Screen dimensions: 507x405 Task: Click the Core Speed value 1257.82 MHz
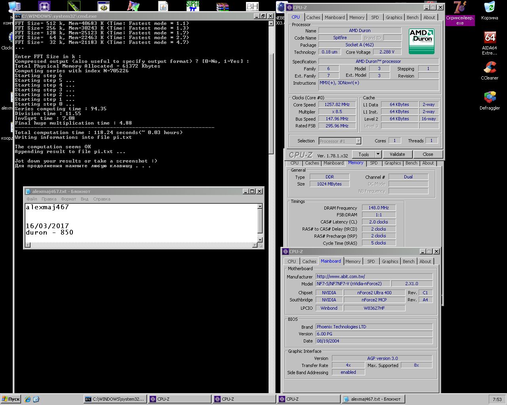click(337, 105)
